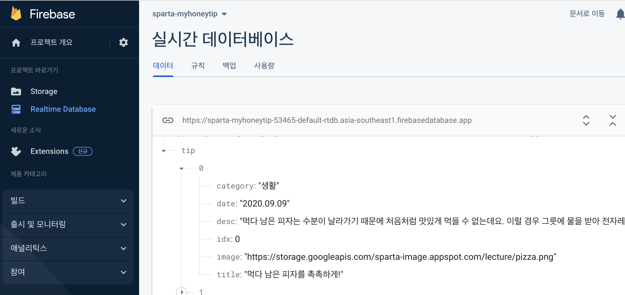Expand the 1 child node
This screenshot has width=625, height=295.
(x=181, y=292)
